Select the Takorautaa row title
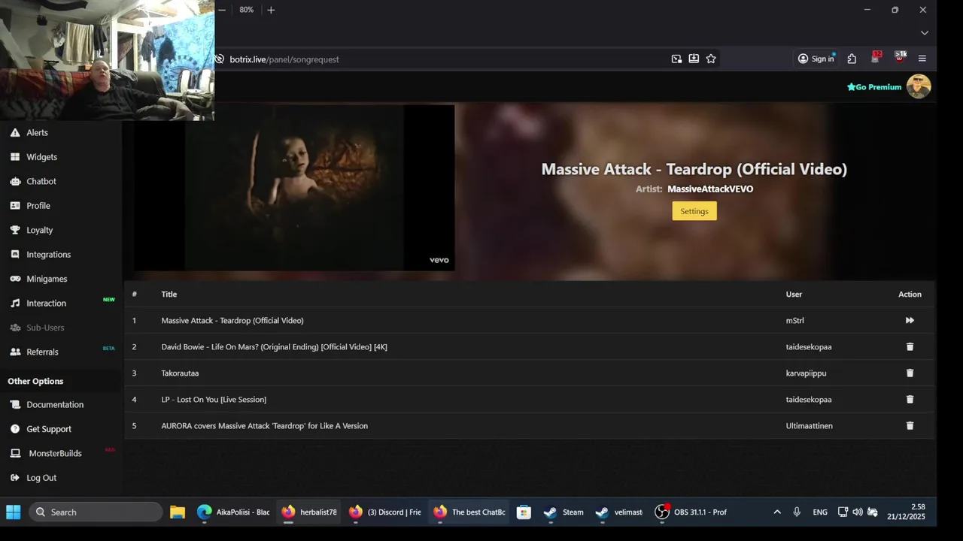This screenshot has width=963, height=541. (x=180, y=373)
